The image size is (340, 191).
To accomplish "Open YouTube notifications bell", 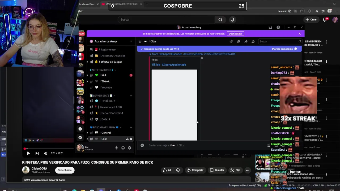I will pos(325,20).
